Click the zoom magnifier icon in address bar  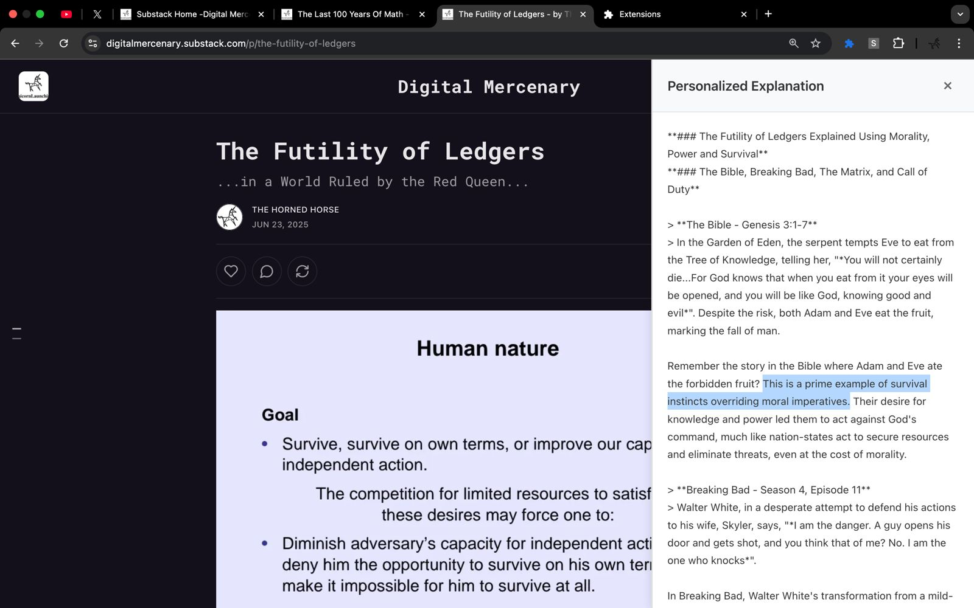pos(794,43)
